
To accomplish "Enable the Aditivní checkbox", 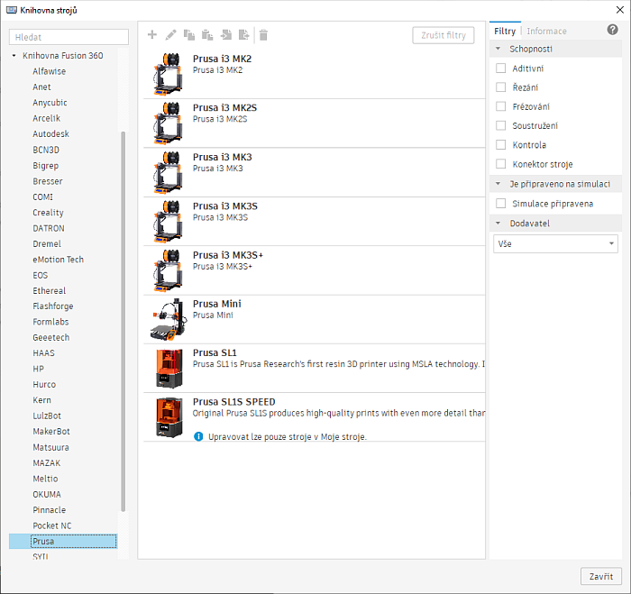I will click(500, 69).
